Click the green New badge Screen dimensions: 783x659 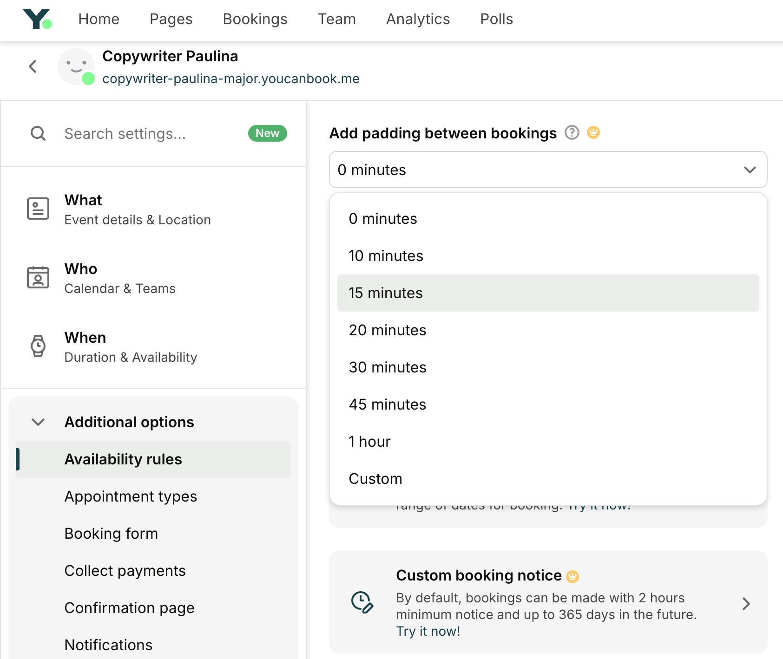coord(267,133)
